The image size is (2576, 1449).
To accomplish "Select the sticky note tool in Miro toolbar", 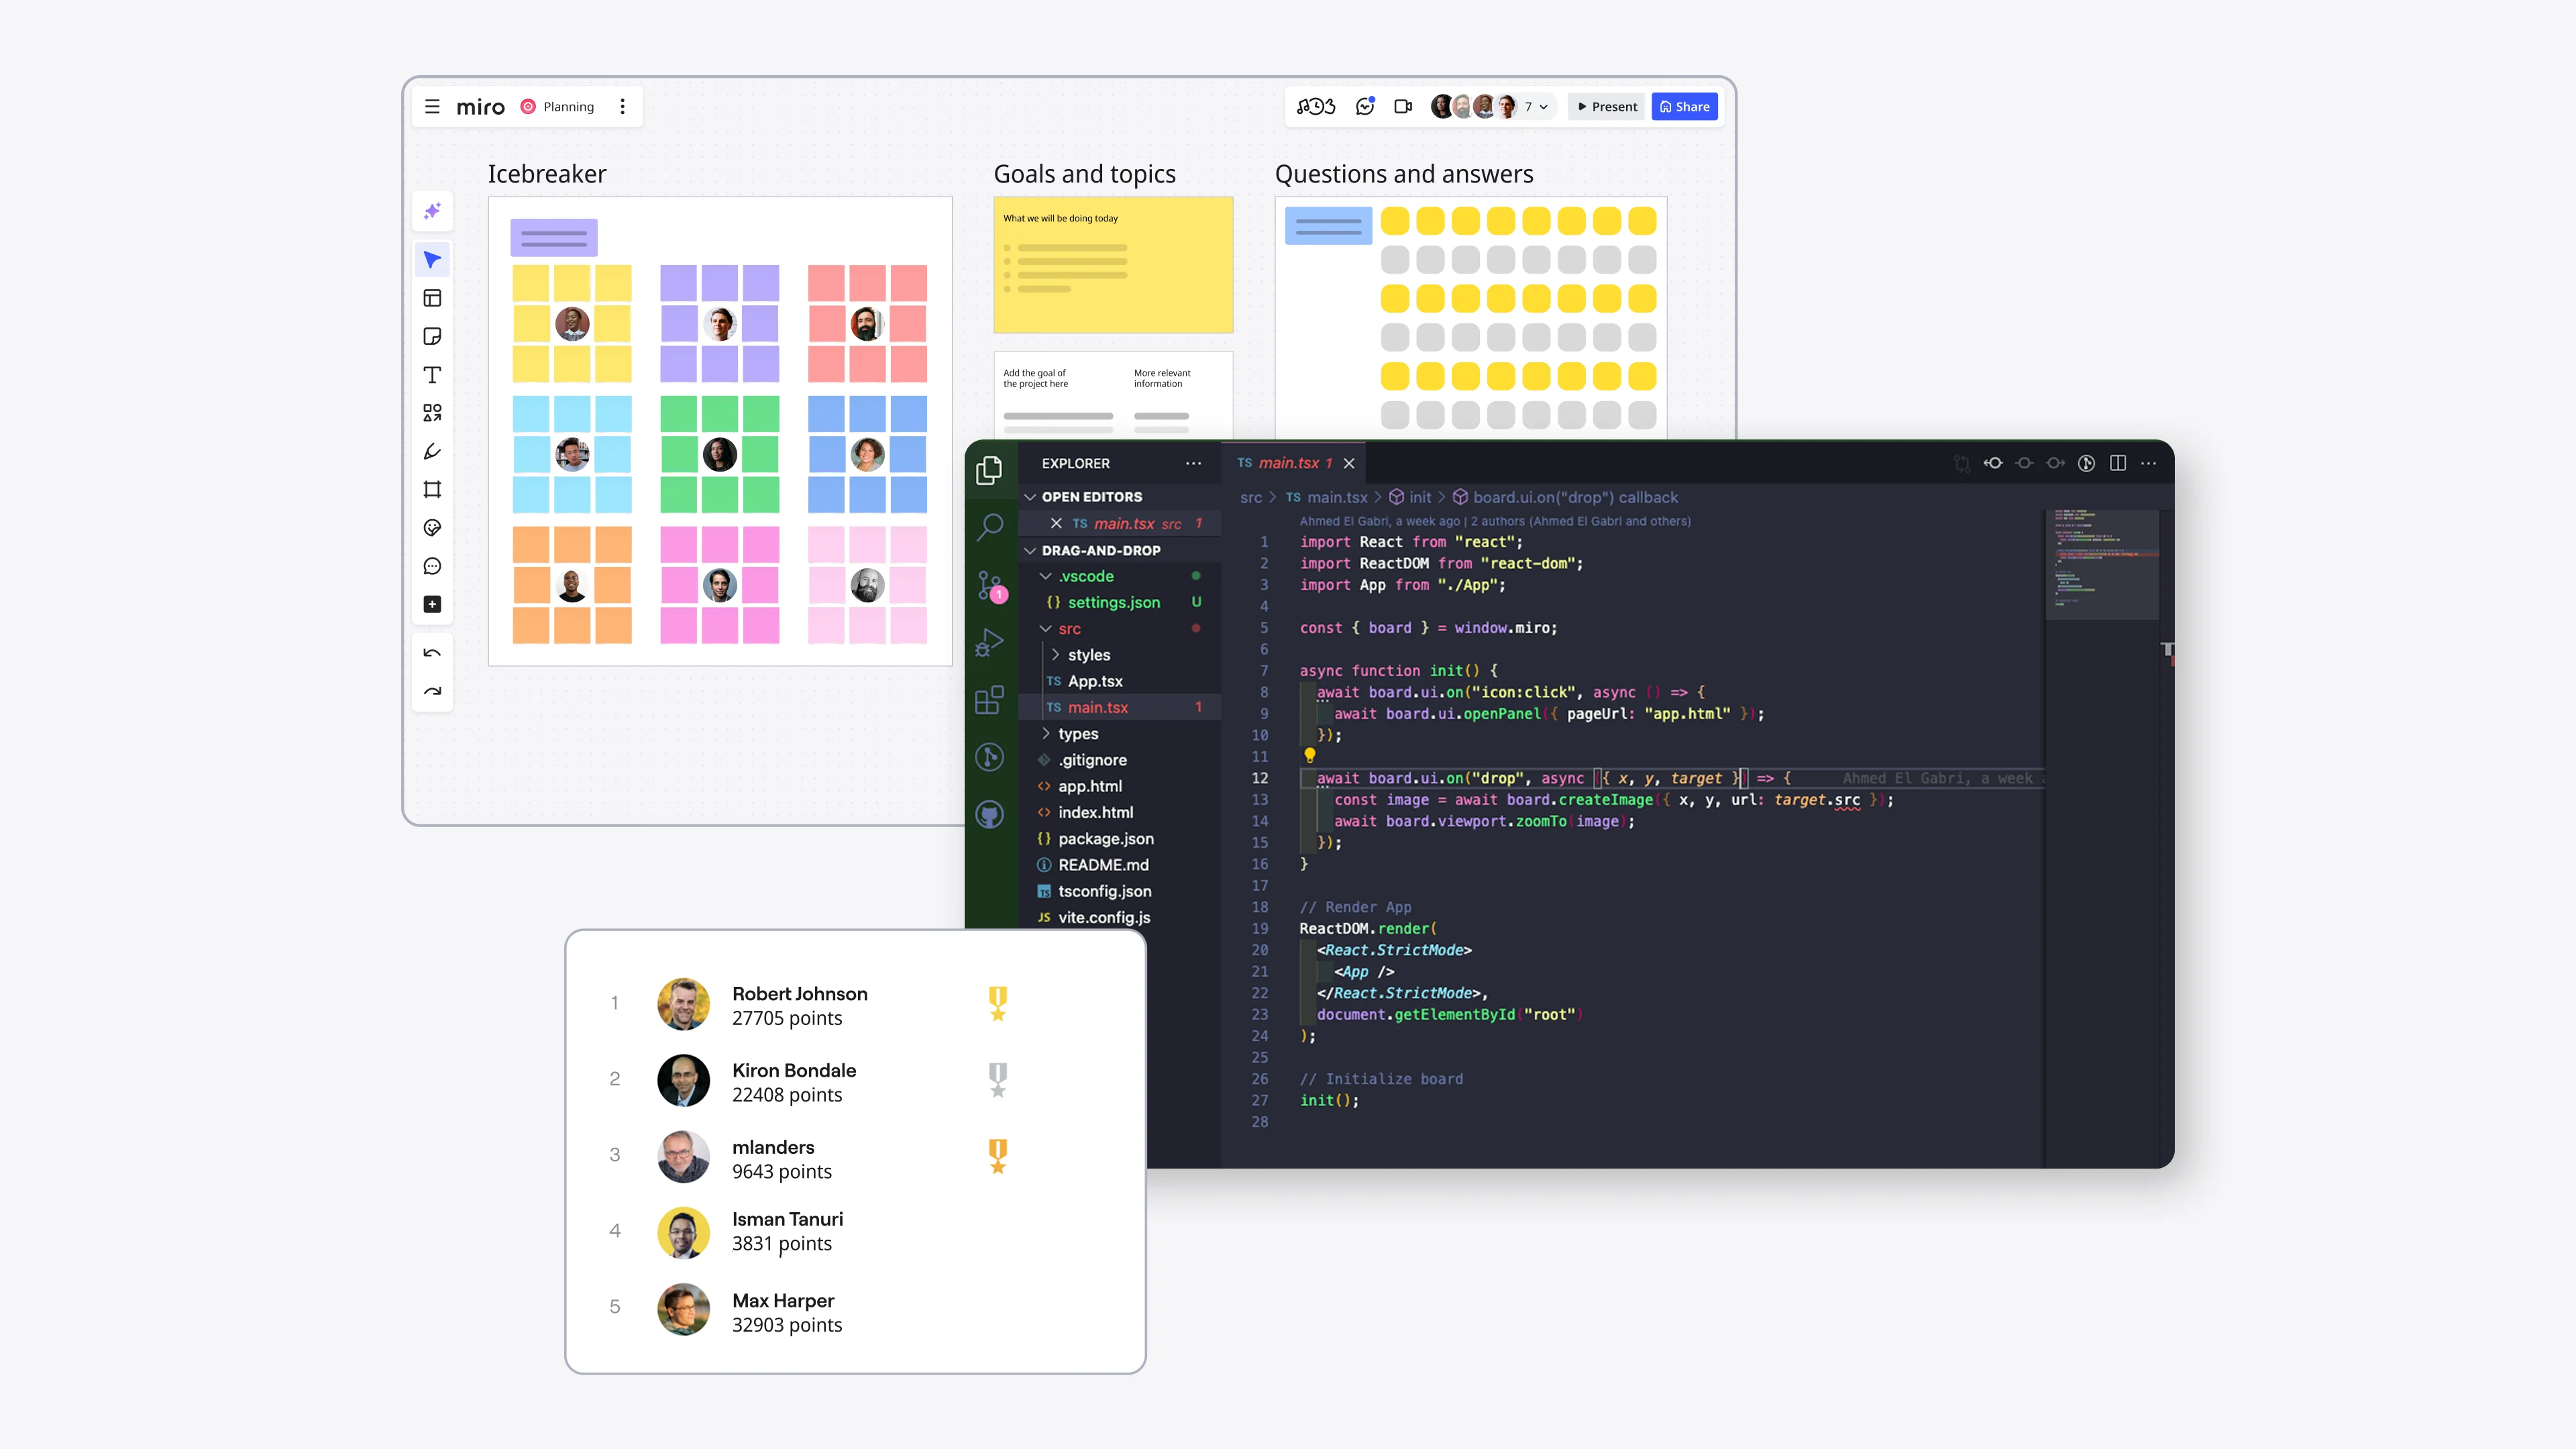I will (x=432, y=337).
